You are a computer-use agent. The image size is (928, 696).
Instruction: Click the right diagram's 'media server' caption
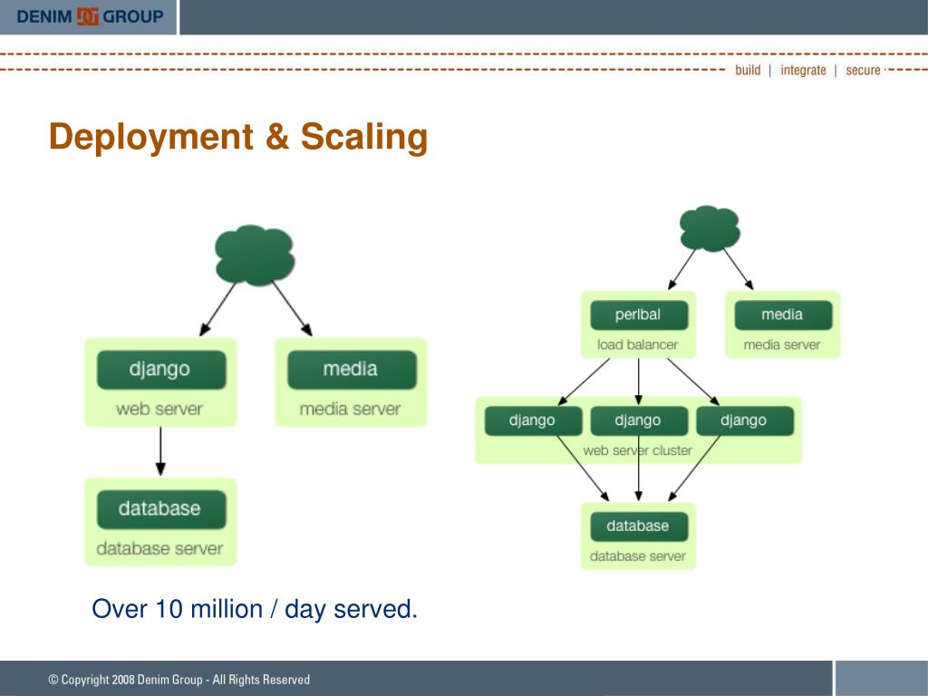pos(782,344)
